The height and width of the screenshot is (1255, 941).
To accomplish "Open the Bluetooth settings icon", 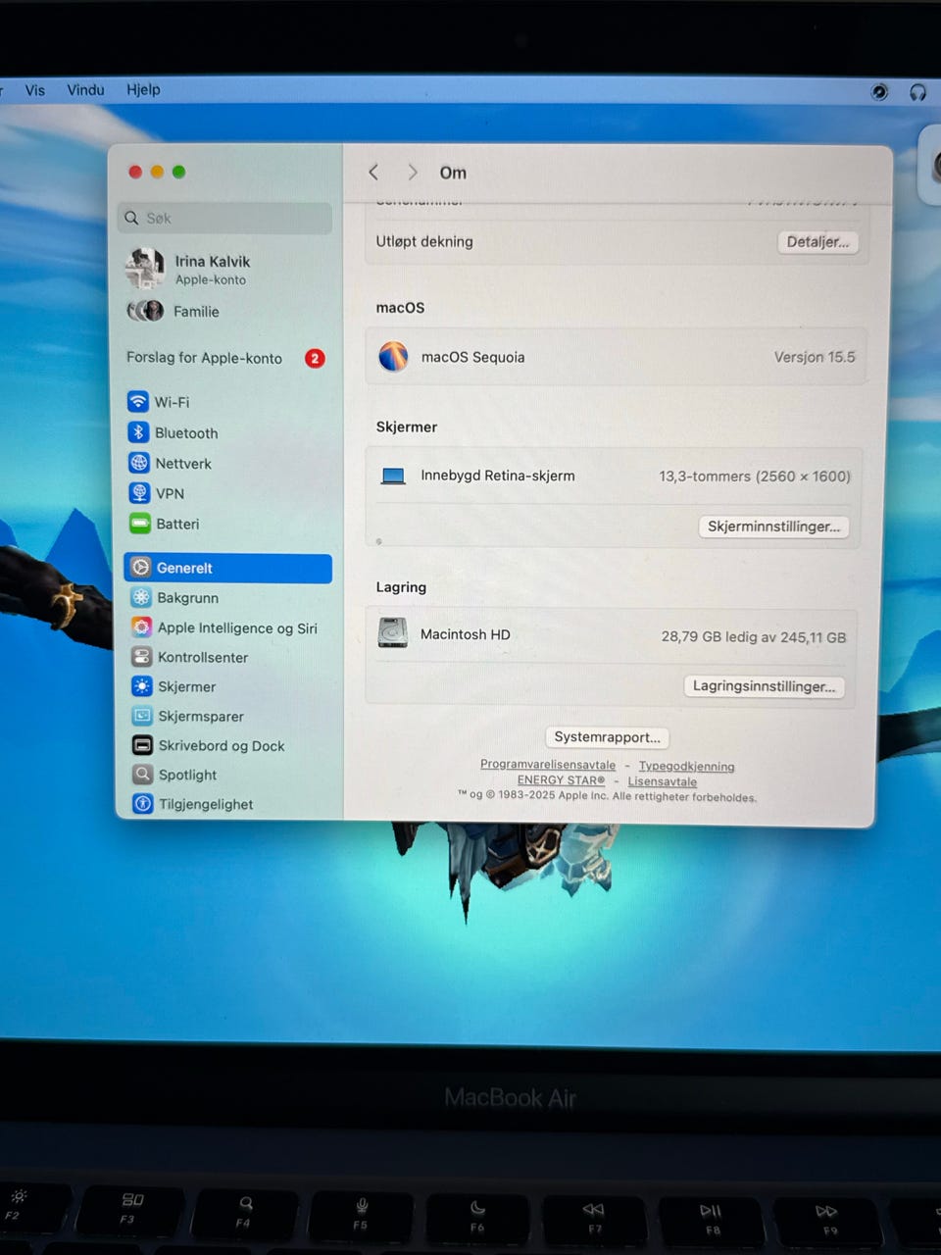I will [x=138, y=432].
